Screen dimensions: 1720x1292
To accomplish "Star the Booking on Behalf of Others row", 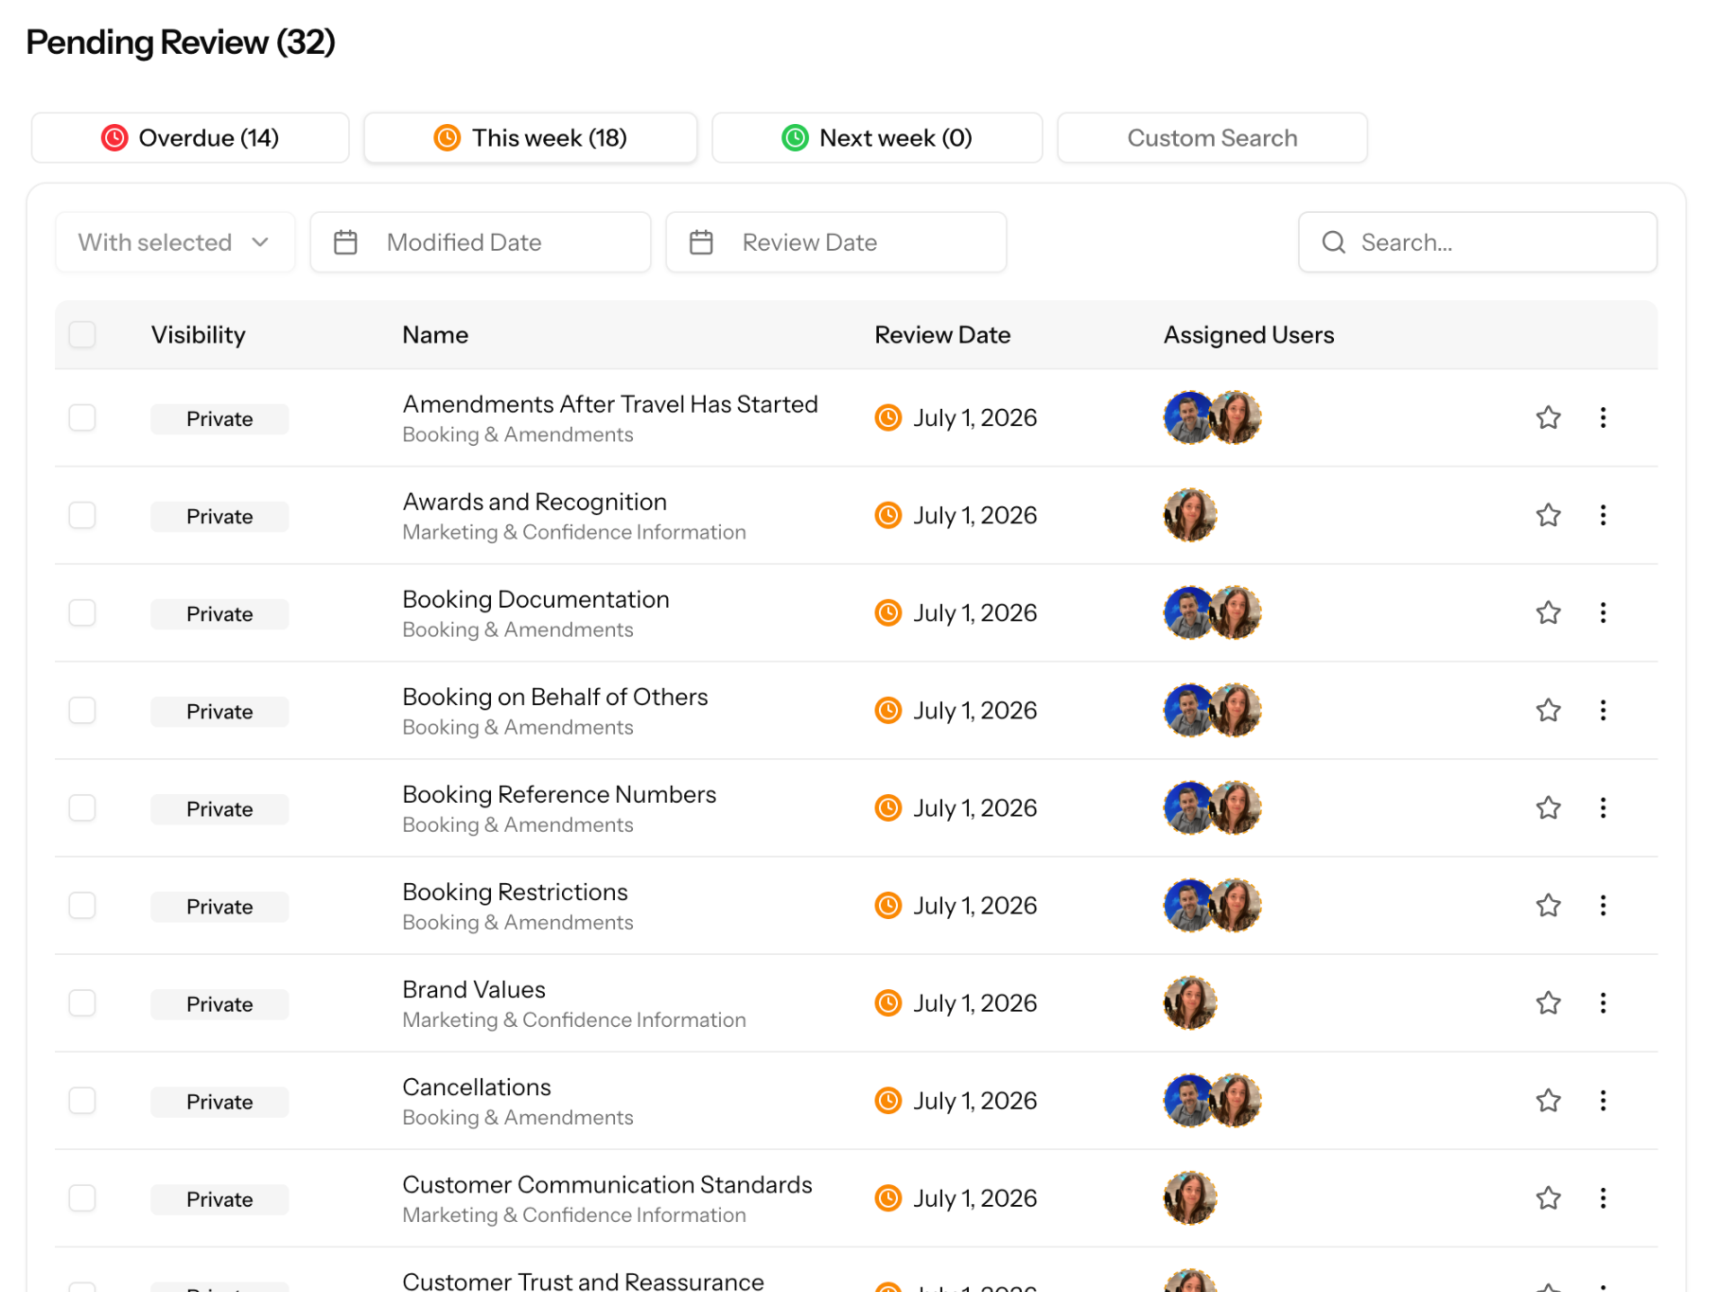I will coord(1548,710).
